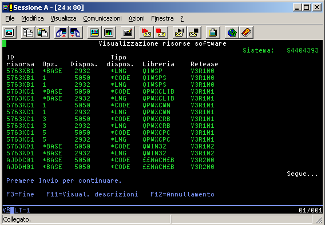Click the Copy toolbar icon
This screenshot has height=225, width=325.
pos(28,33)
